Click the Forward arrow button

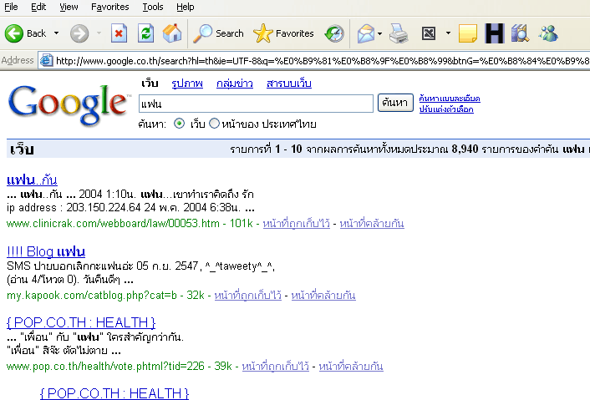click(79, 33)
